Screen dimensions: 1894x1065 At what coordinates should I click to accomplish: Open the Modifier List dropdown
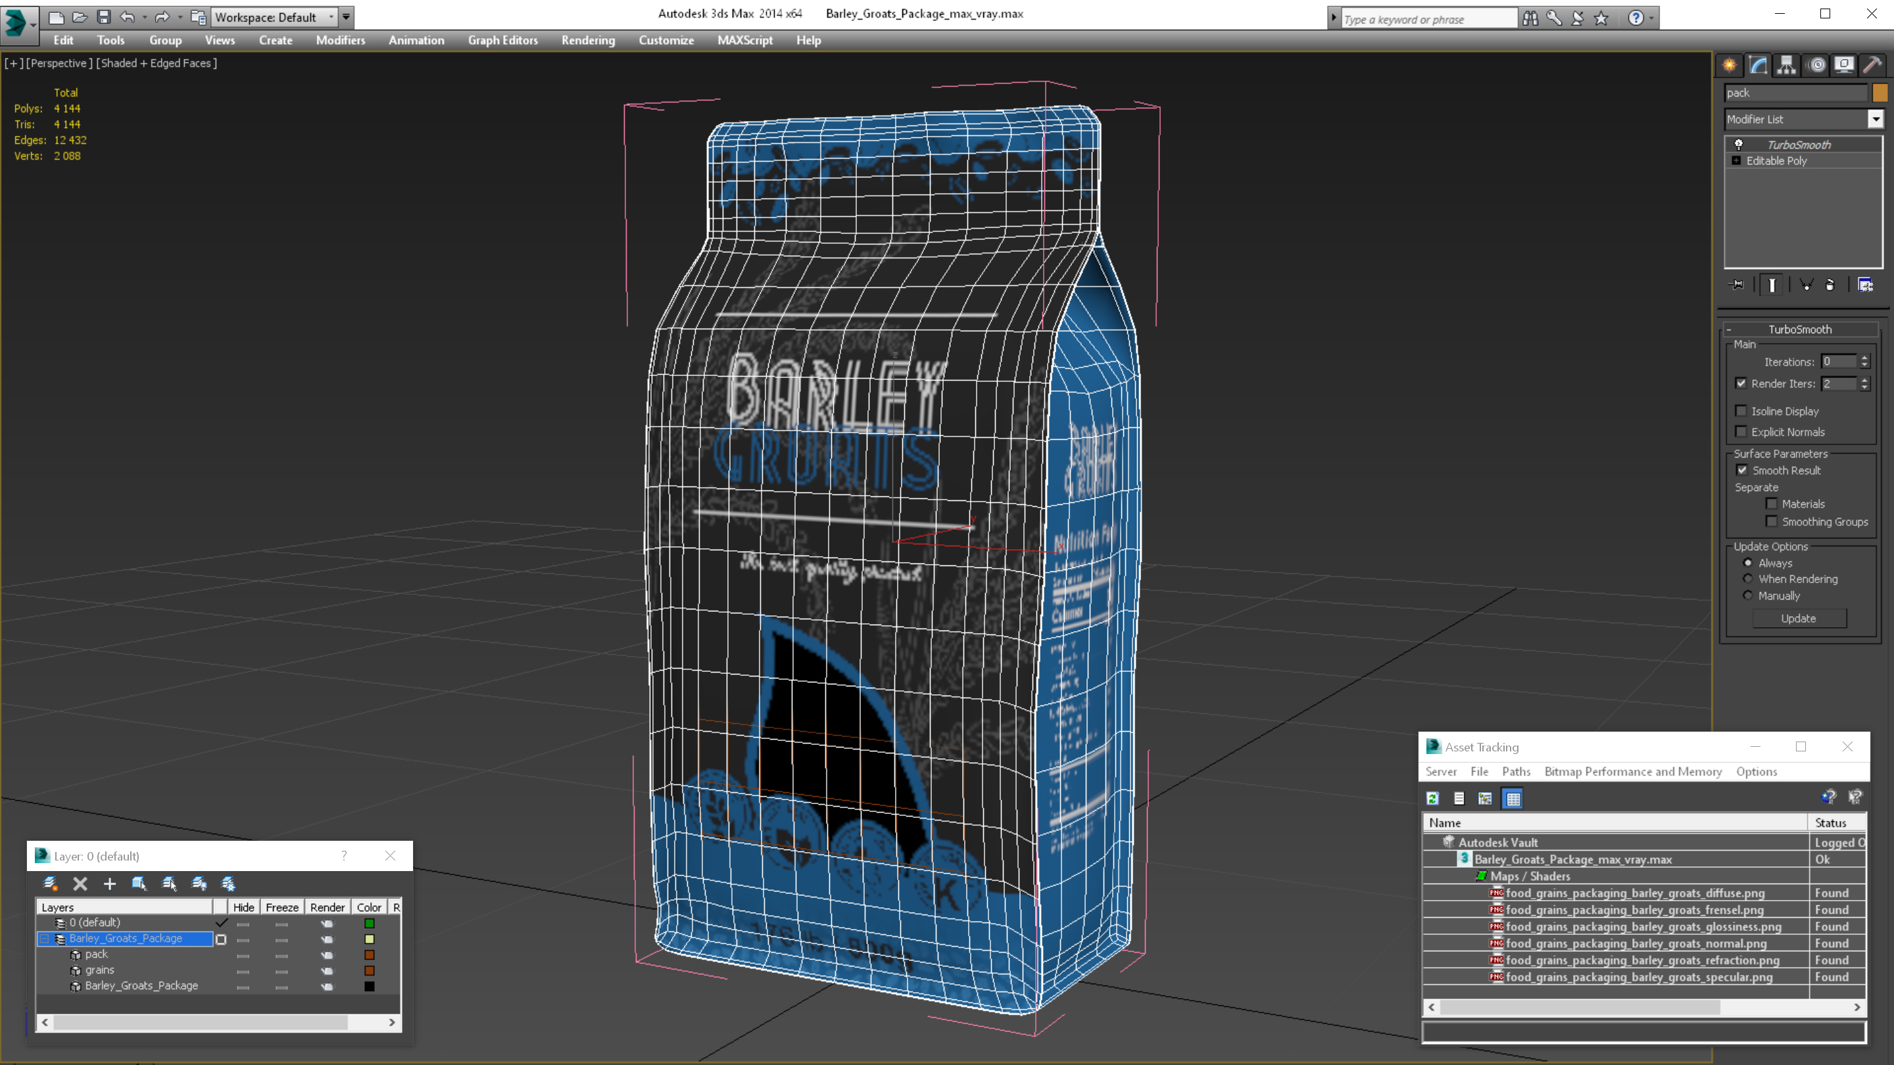tap(1875, 119)
